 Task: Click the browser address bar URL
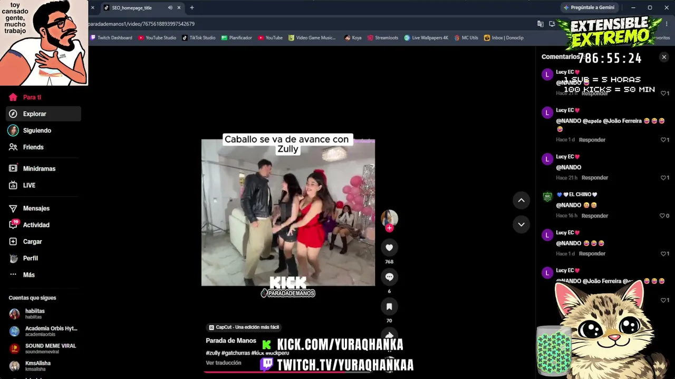141,24
